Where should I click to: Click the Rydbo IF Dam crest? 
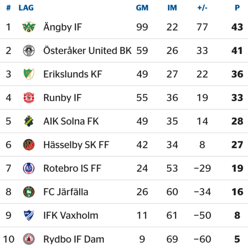click(29, 239)
